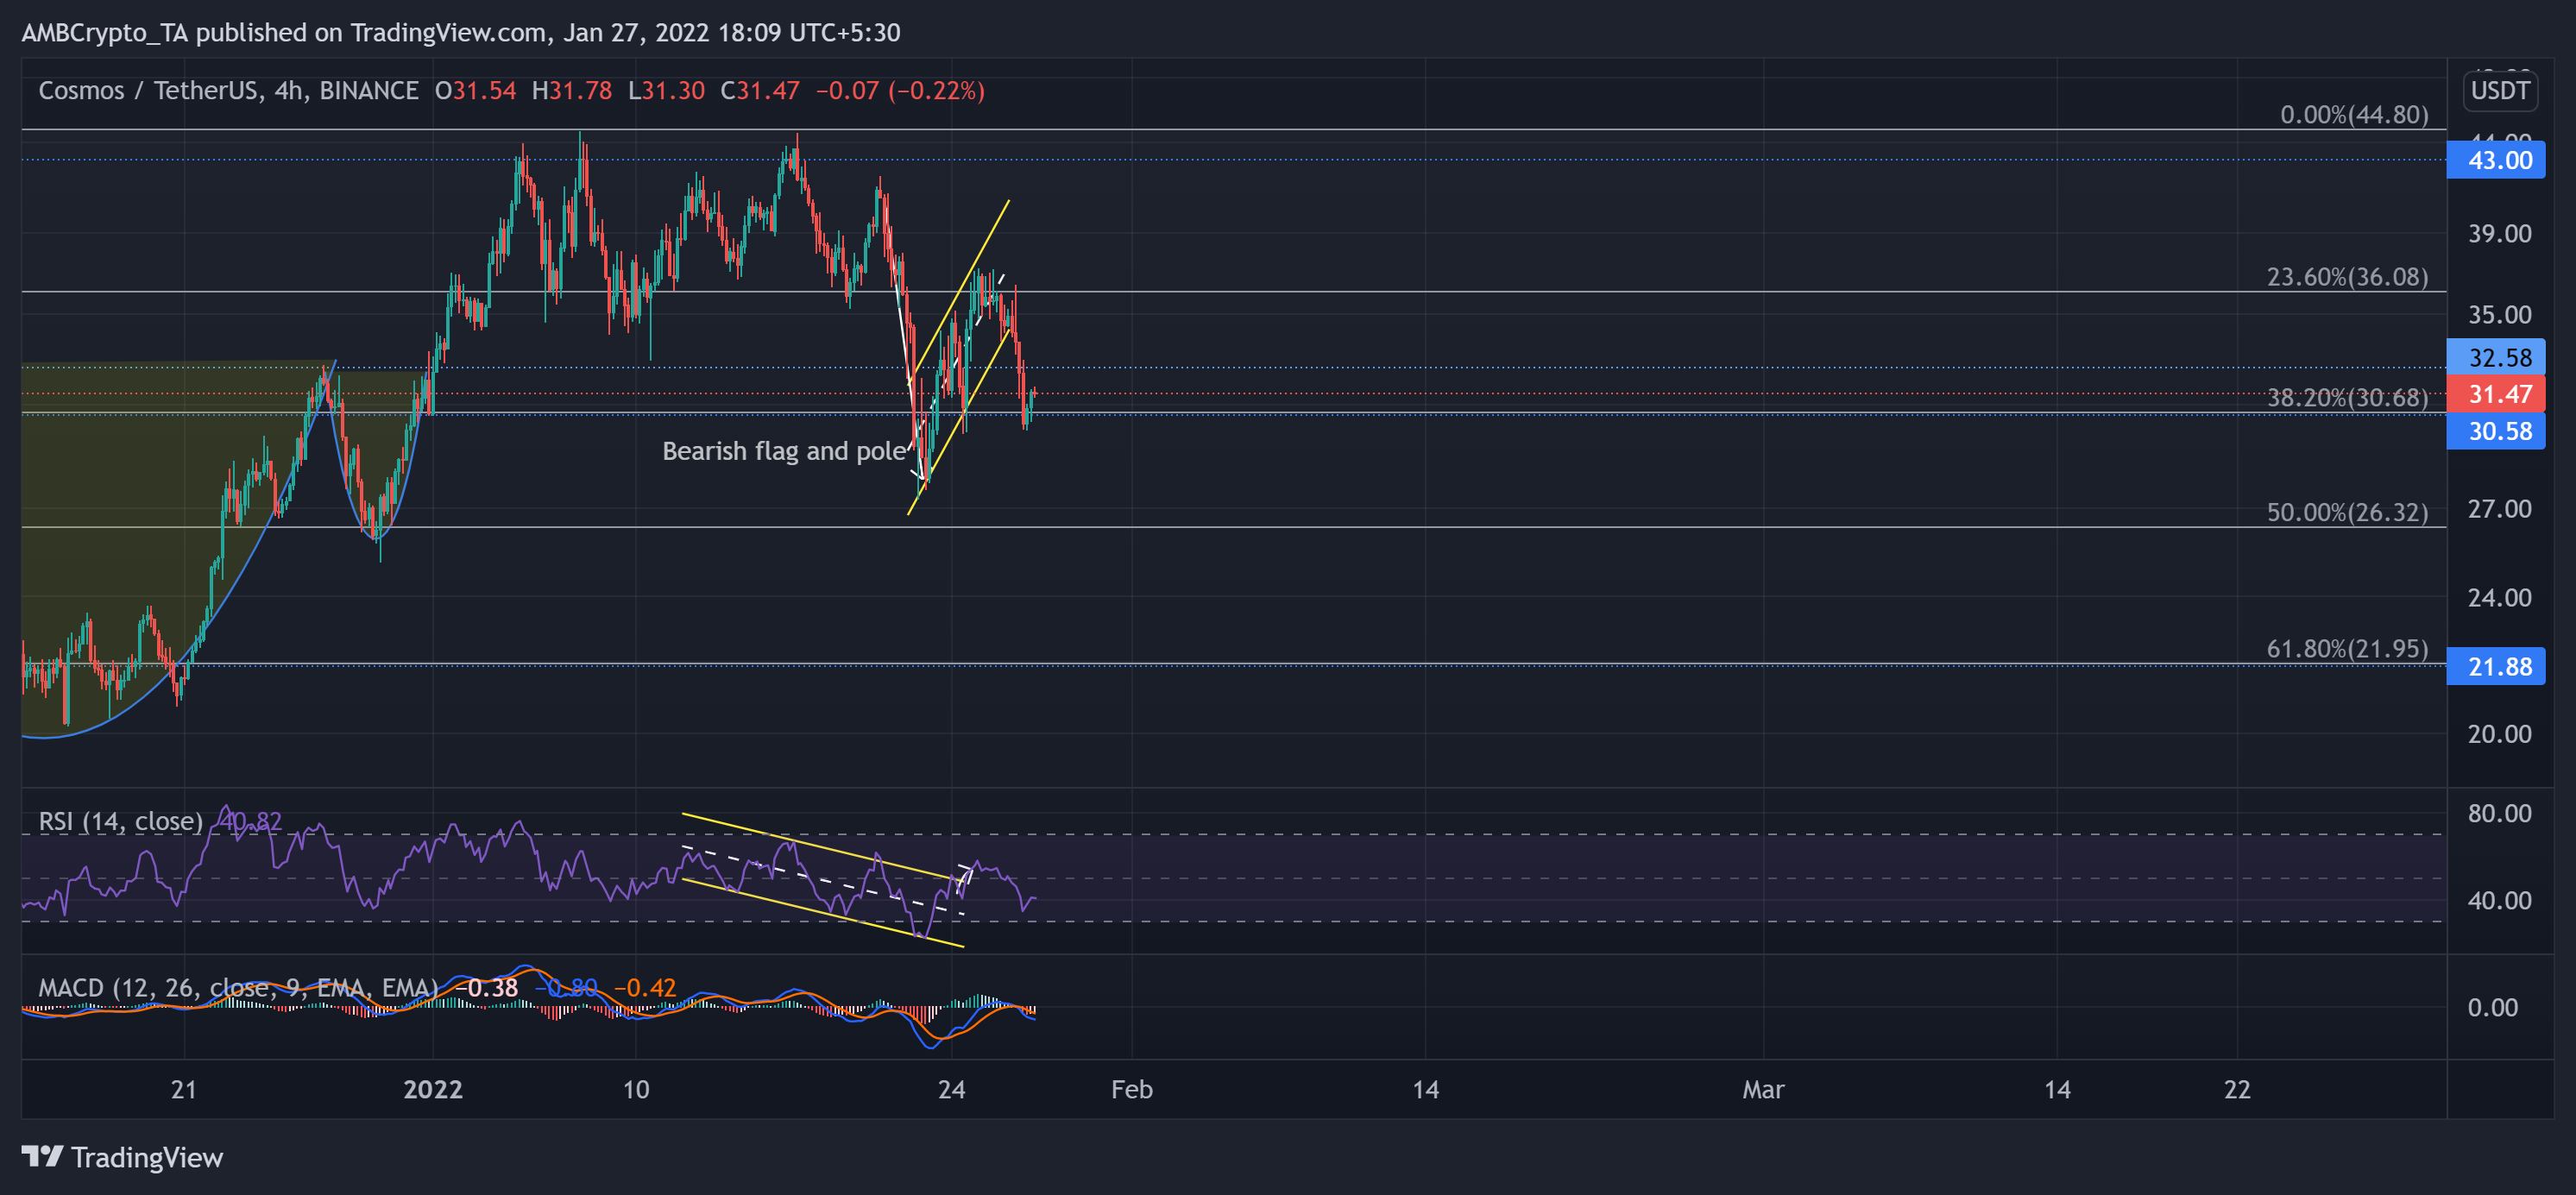This screenshot has width=2576, height=1195.
Task: Click the 23.60%(36.08) Fibonacci label
Action: point(2347,276)
